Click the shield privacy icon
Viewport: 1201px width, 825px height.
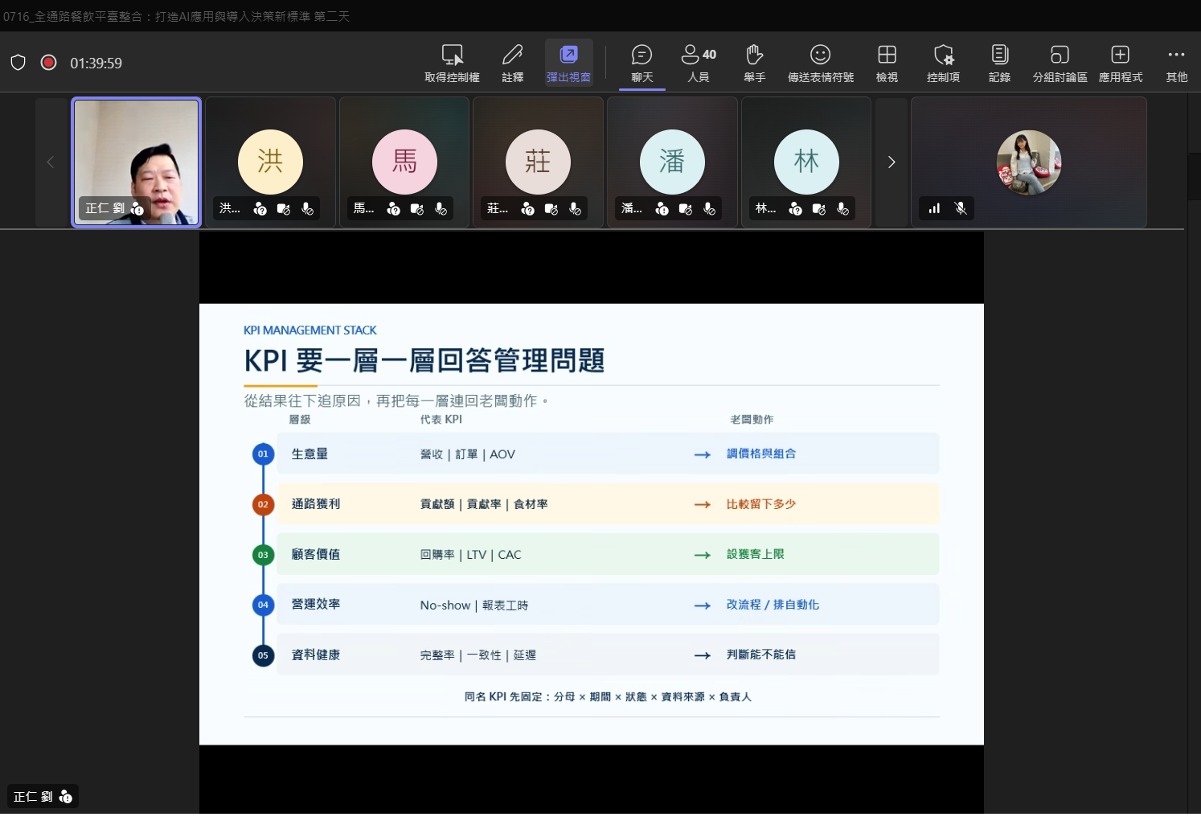(x=18, y=63)
